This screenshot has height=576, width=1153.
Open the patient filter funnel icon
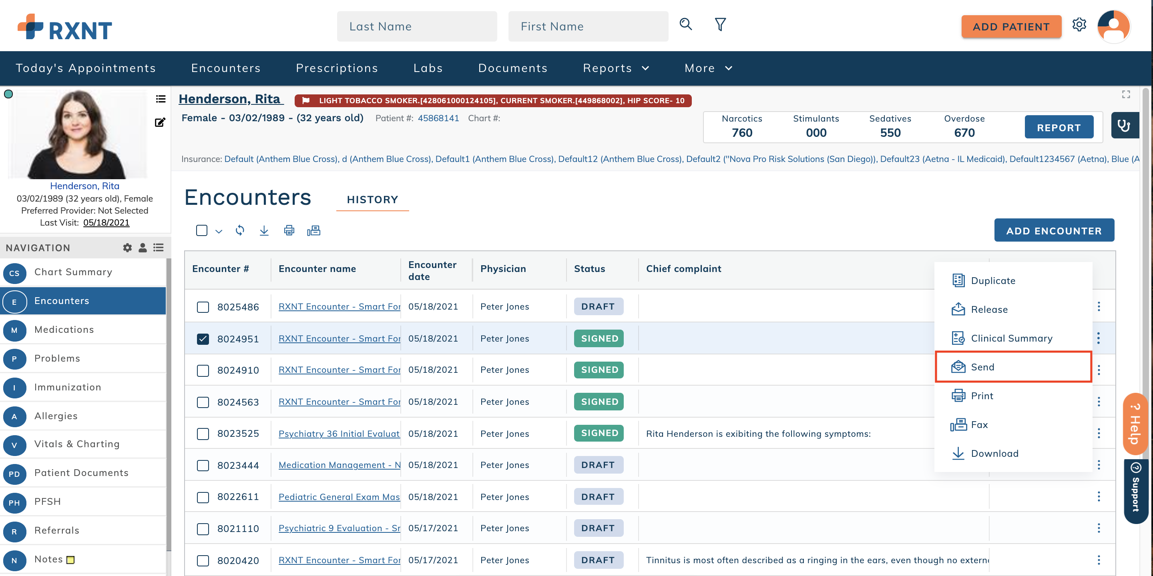point(720,24)
